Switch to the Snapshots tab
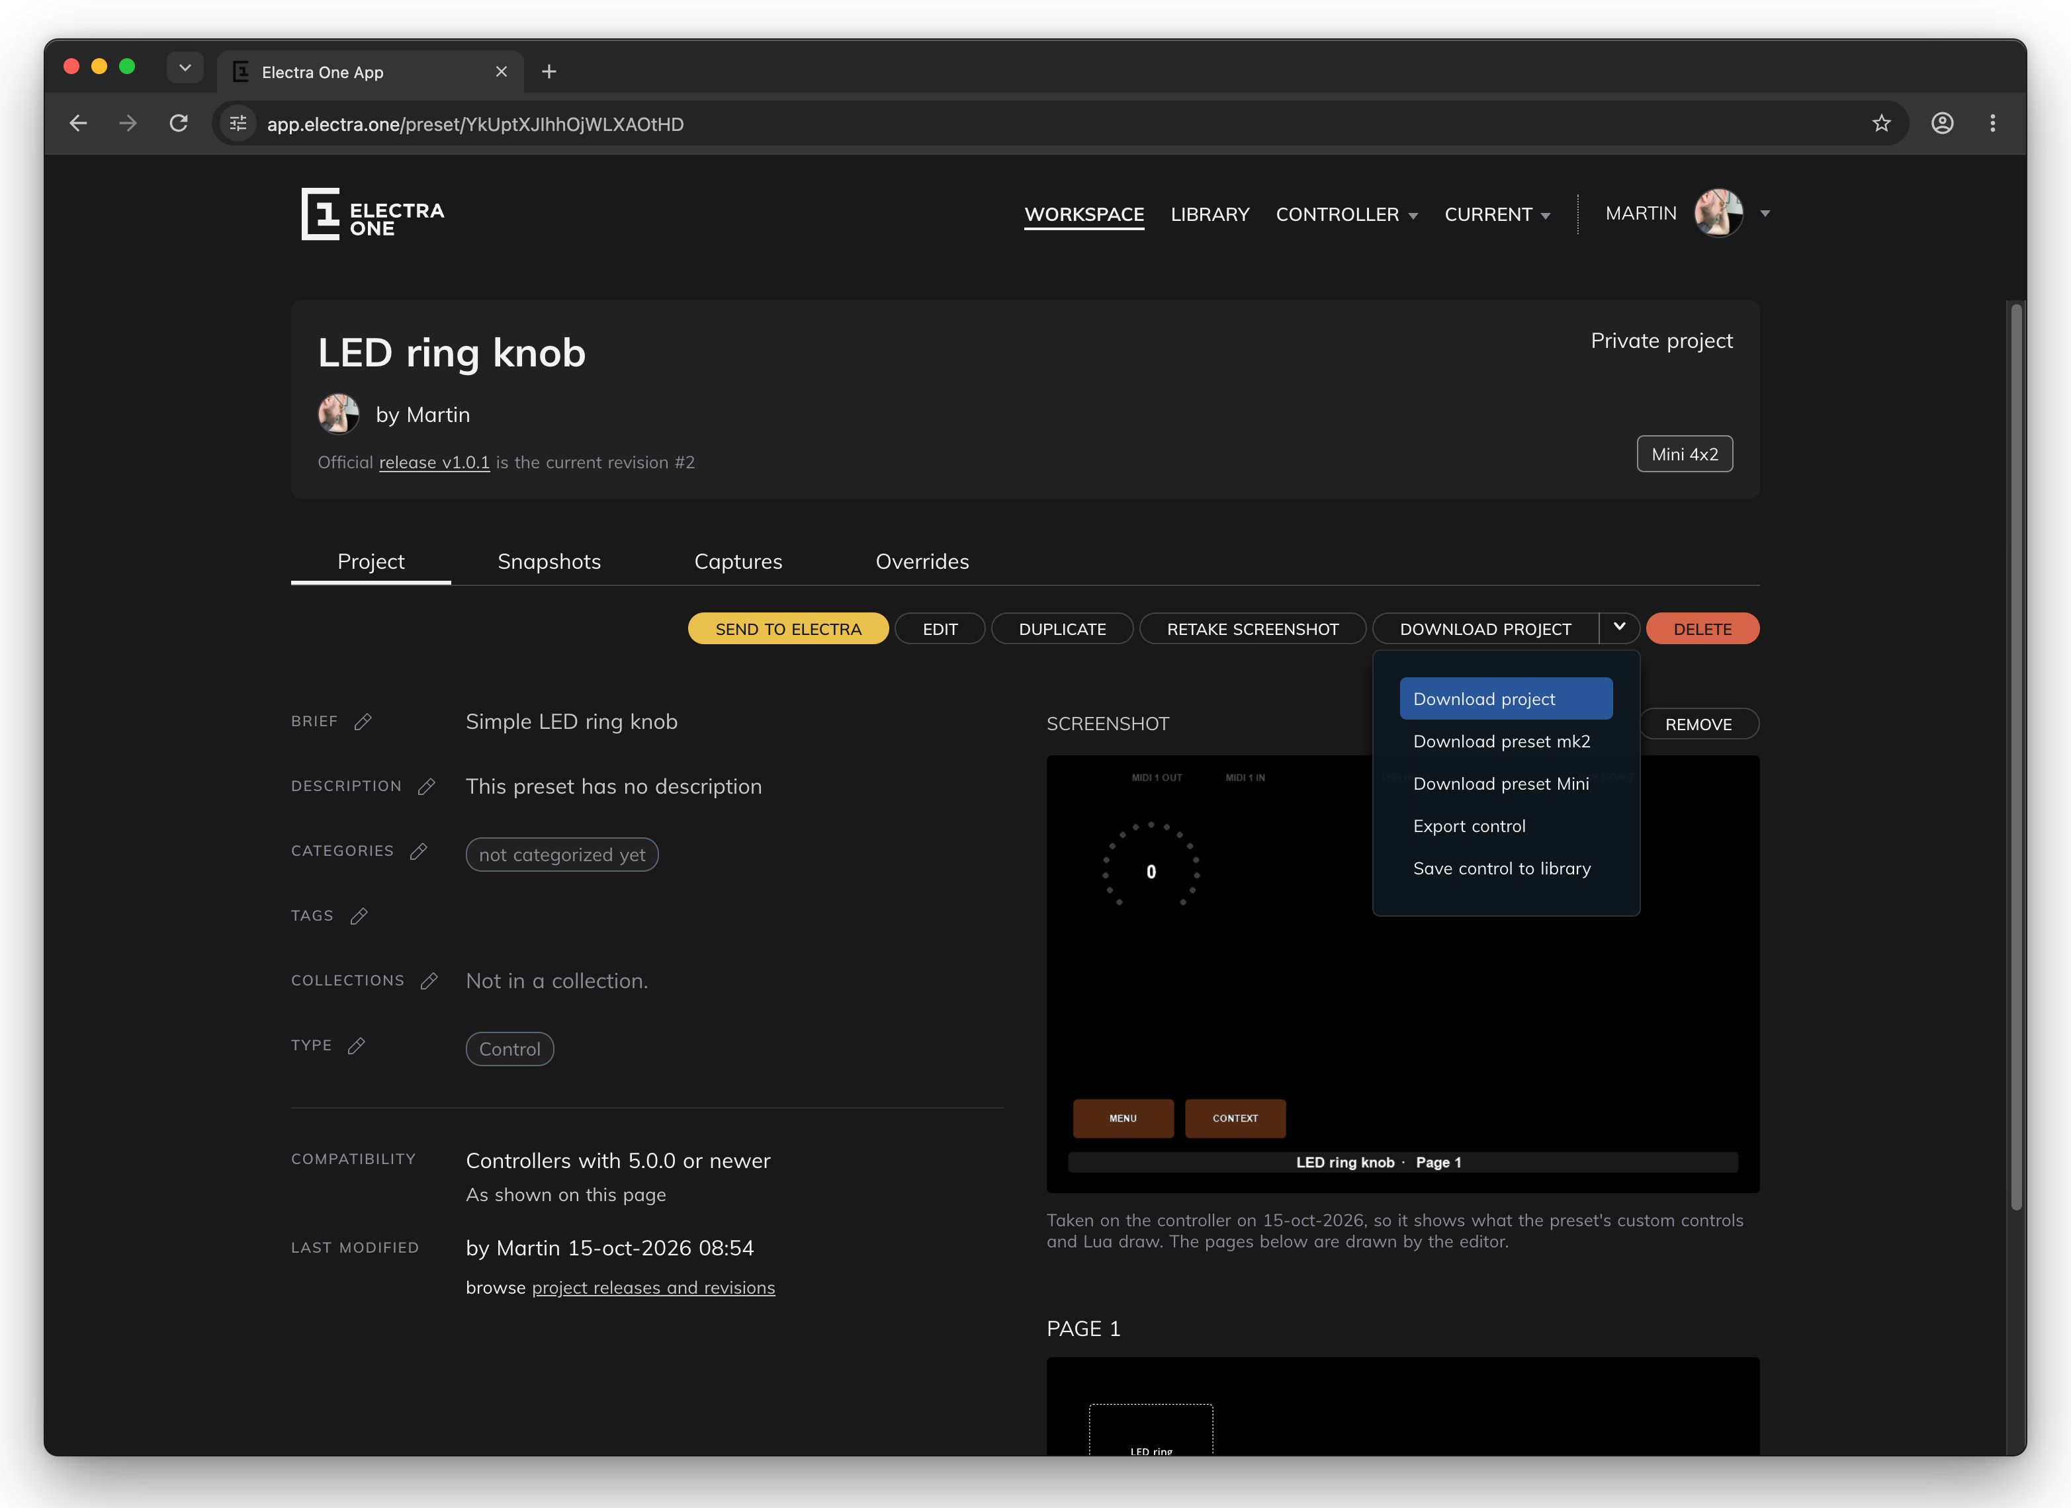Viewport: 2071px width, 1508px height. [549, 562]
